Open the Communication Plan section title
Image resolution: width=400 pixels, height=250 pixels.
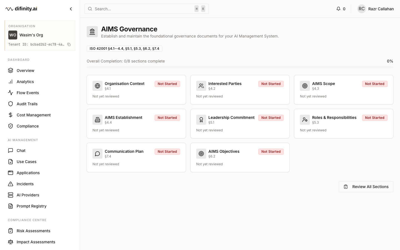pos(124,151)
